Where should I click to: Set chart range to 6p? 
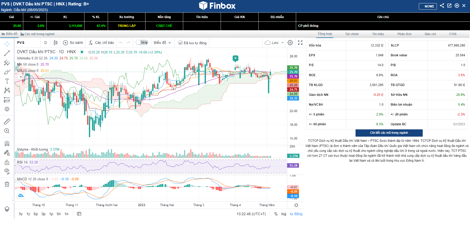click(36, 214)
